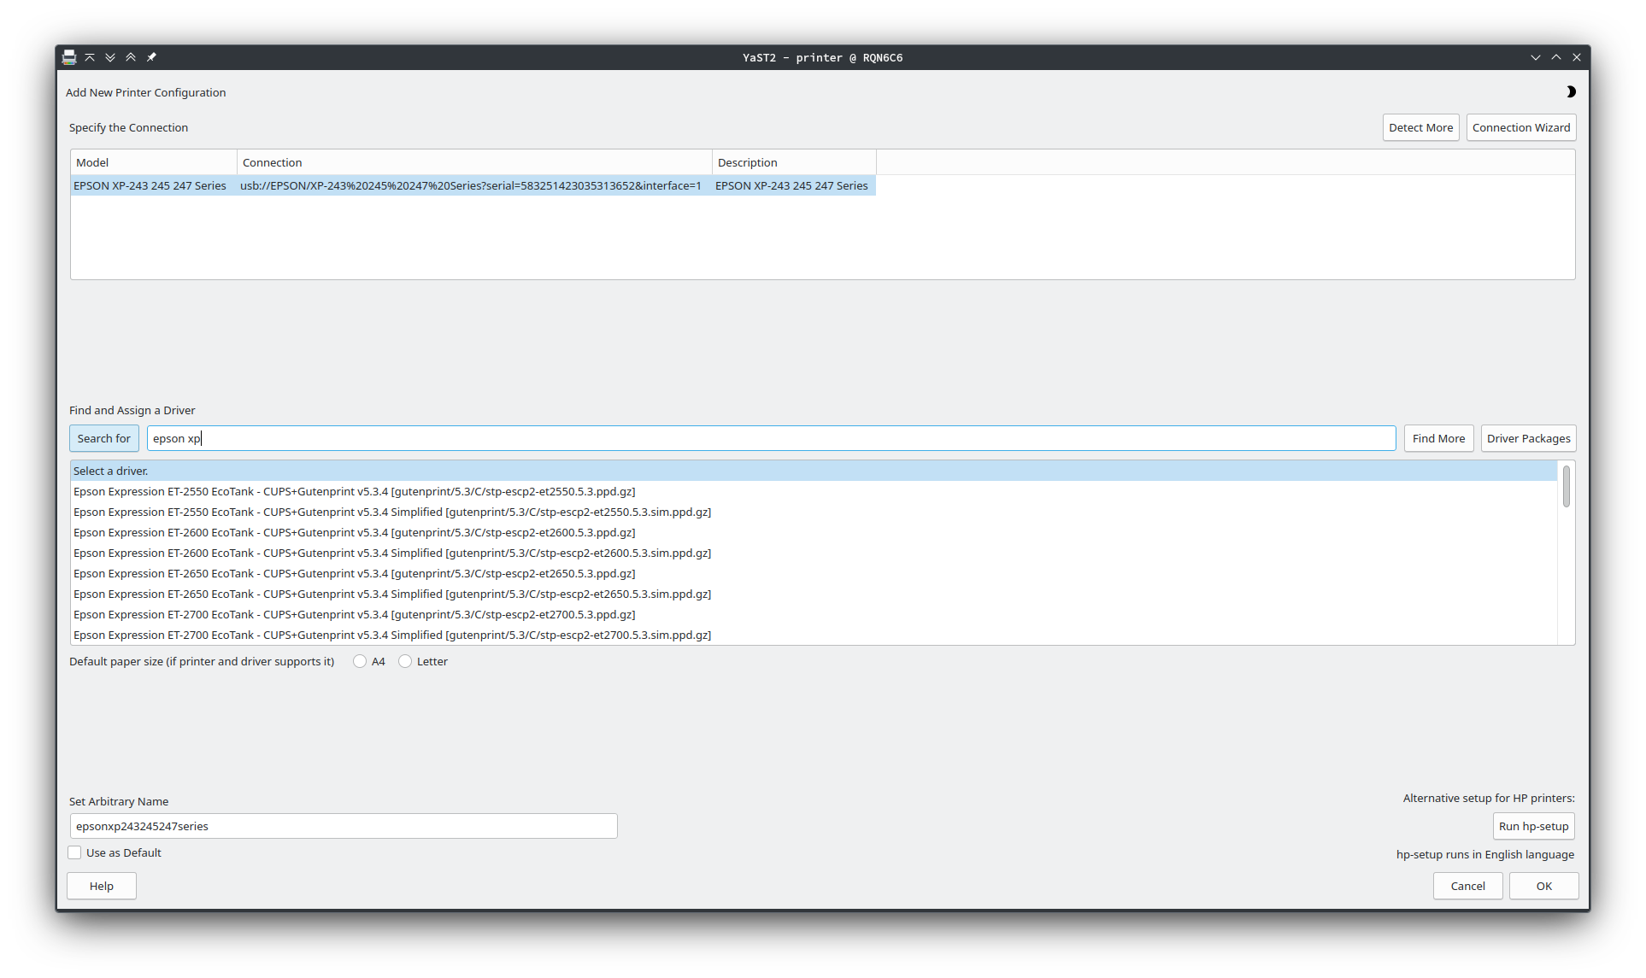The width and height of the screenshot is (1646, 978).
Task: Enable the Use as Default checkbox
Action: click(75, 852)
